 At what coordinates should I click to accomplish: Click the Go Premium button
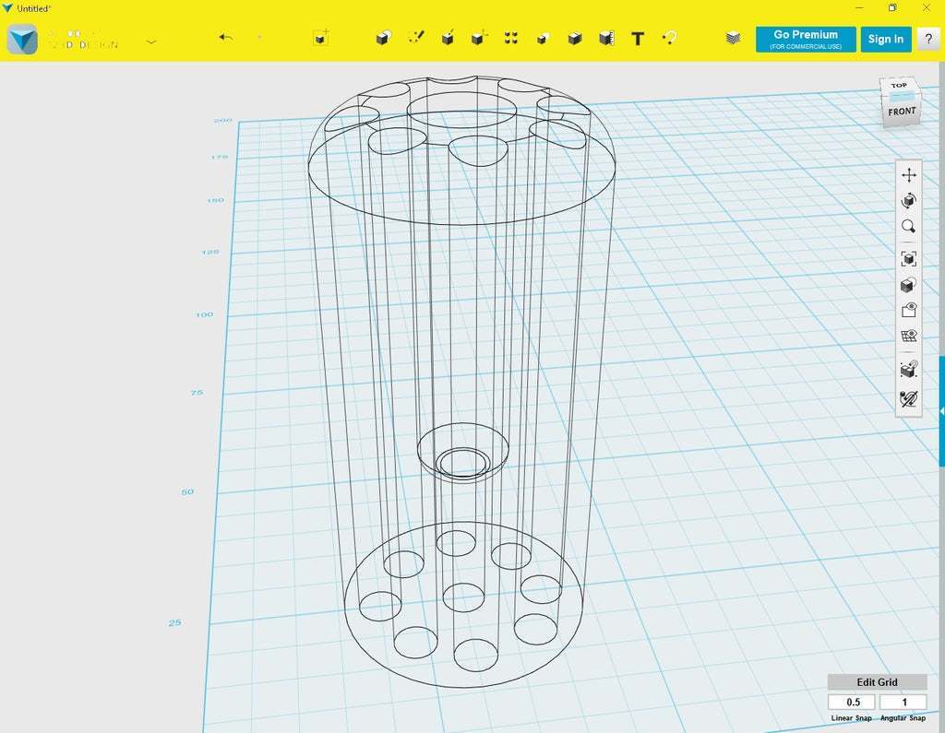click(806, 39)
